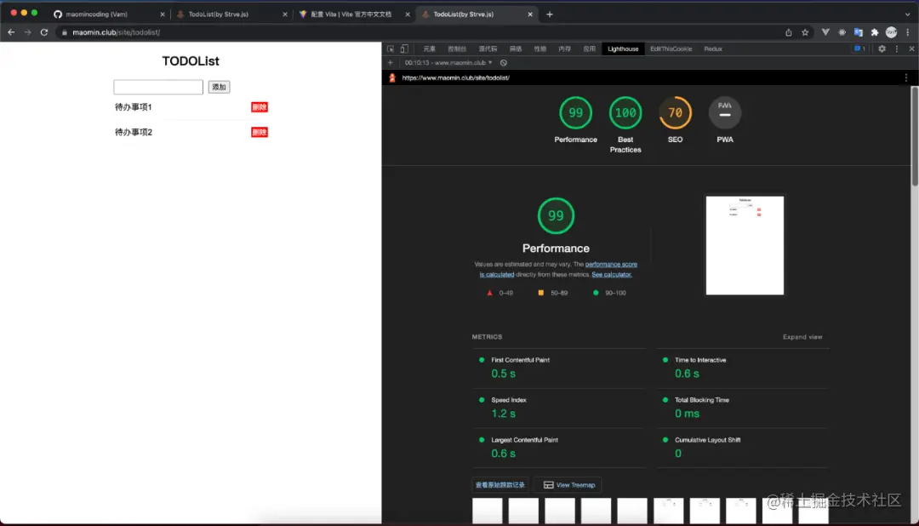Go forward using the browser forward arrow
Image resolution: width=919 pixels, height=526 pixels.
[27, 32]
